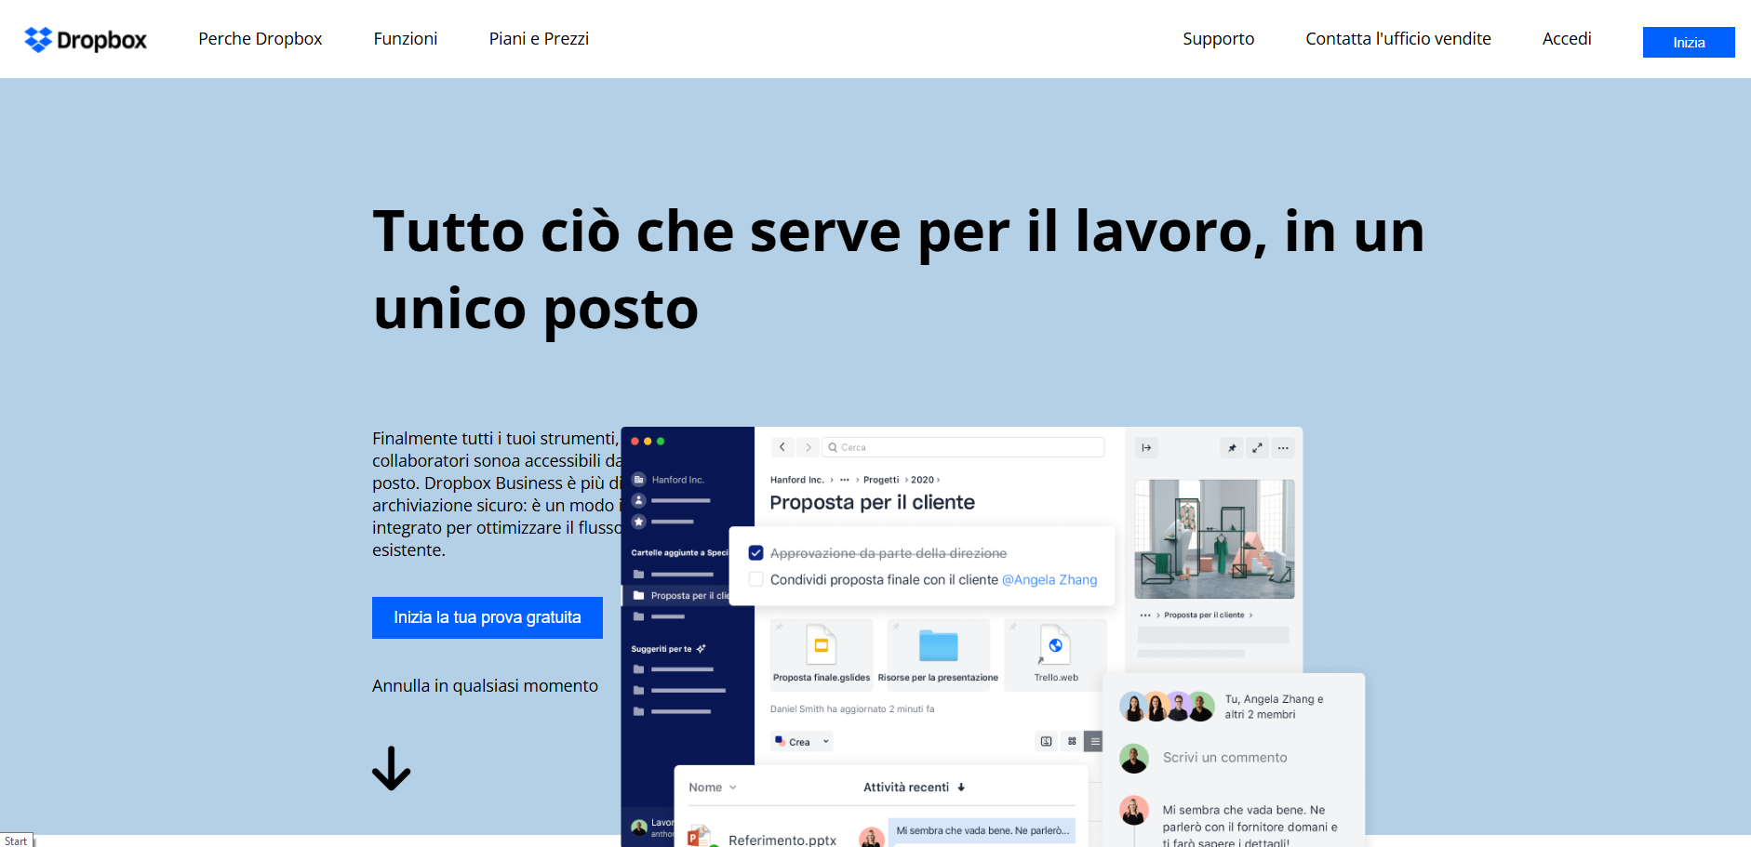Click the Accedi link
Viewport: 1751px width, 847px height.
pyautogui.click(x=1566, y=39)
